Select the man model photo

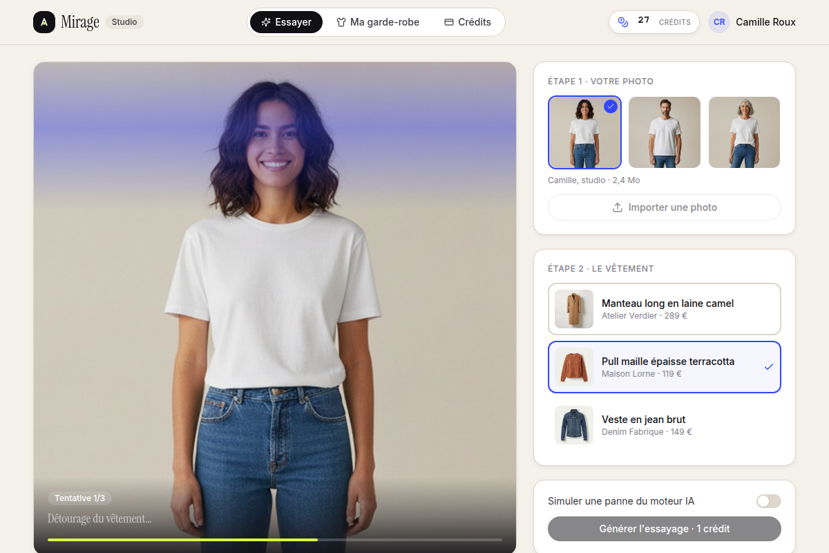[665, 132]
